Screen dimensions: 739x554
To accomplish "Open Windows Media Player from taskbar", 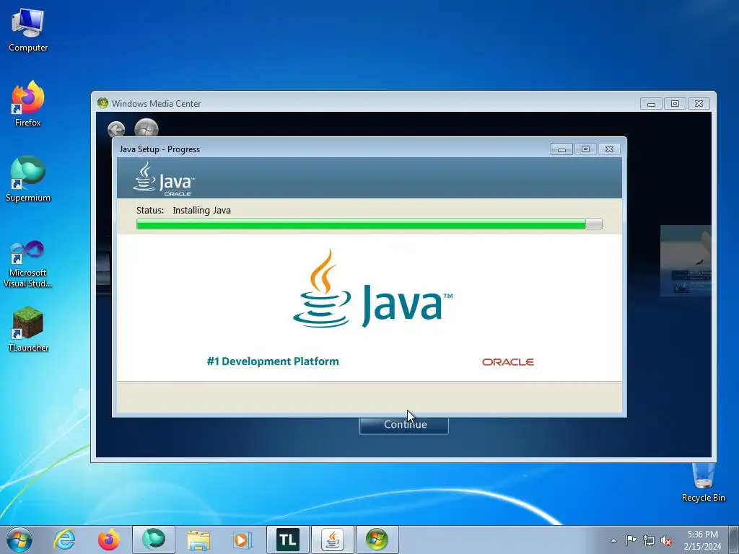I will point(242,540).
